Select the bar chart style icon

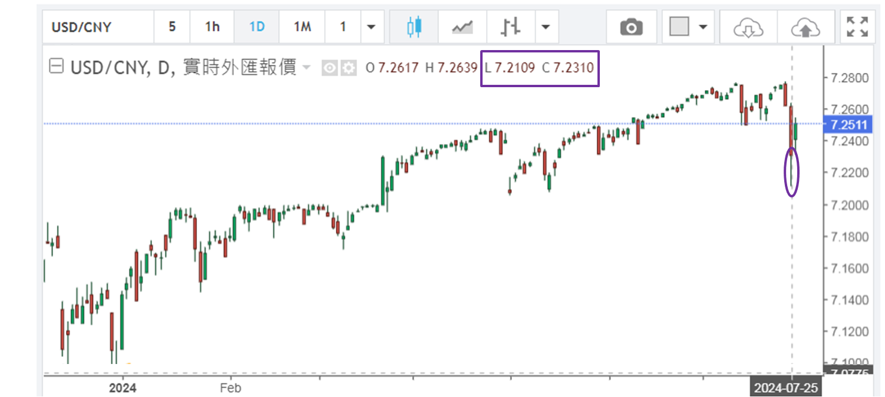(x=510, y=27)
